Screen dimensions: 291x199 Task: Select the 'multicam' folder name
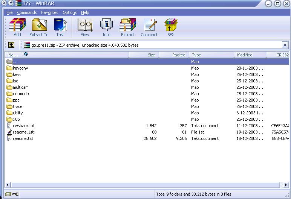point(21,87)
